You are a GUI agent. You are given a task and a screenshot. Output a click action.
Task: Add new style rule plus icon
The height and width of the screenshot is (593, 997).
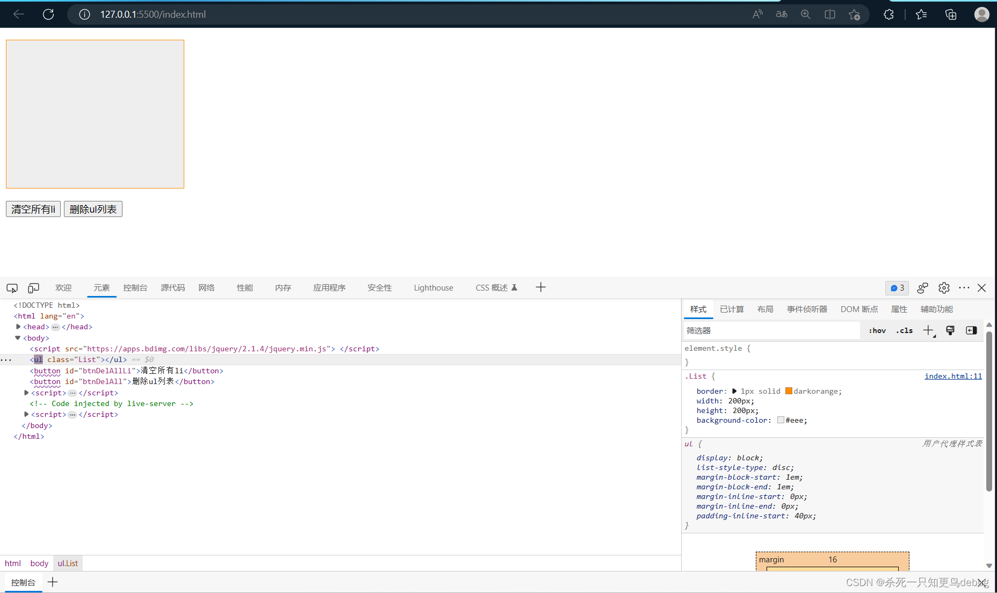tap(929, 330)
